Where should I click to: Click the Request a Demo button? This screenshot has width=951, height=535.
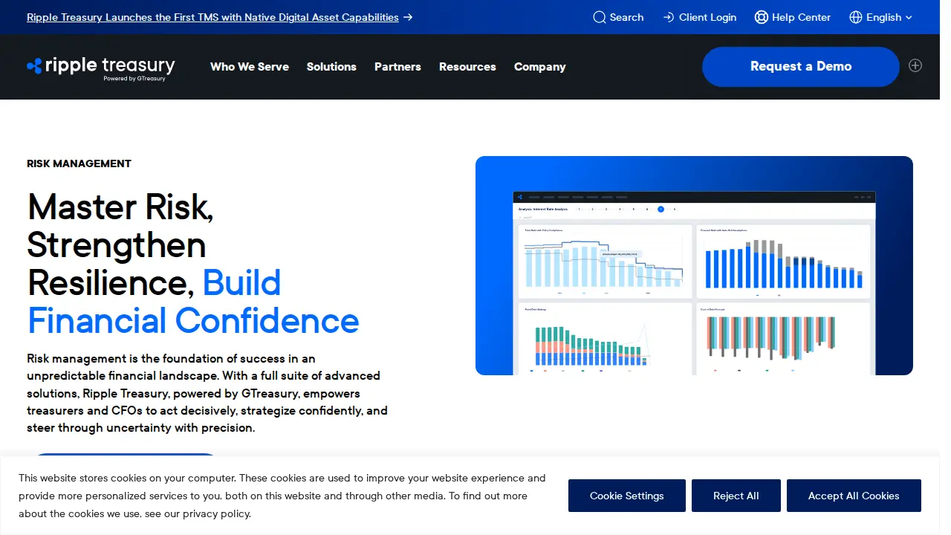(801, 66)
